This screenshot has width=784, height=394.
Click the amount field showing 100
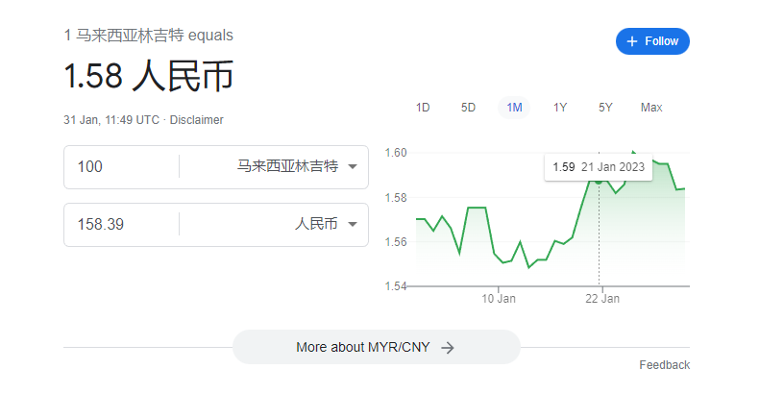[121, 167]
